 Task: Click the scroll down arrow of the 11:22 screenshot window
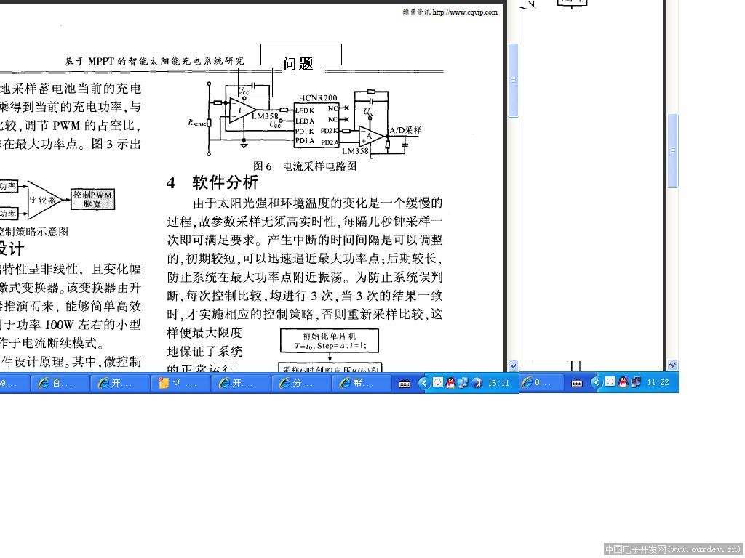673,365
